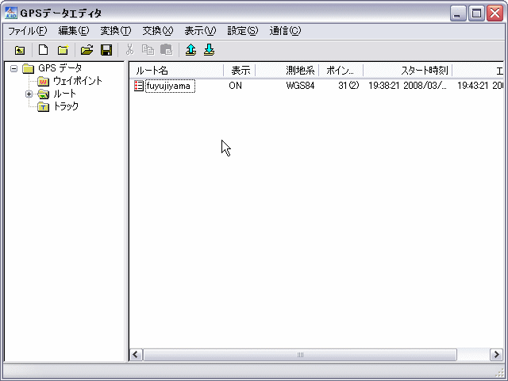Click the WGS84 datum cell

pos(300,86)
